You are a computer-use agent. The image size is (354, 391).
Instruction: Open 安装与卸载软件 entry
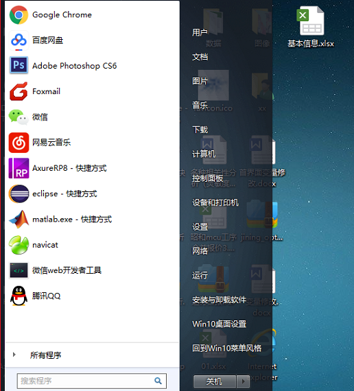tap(220, 300)
